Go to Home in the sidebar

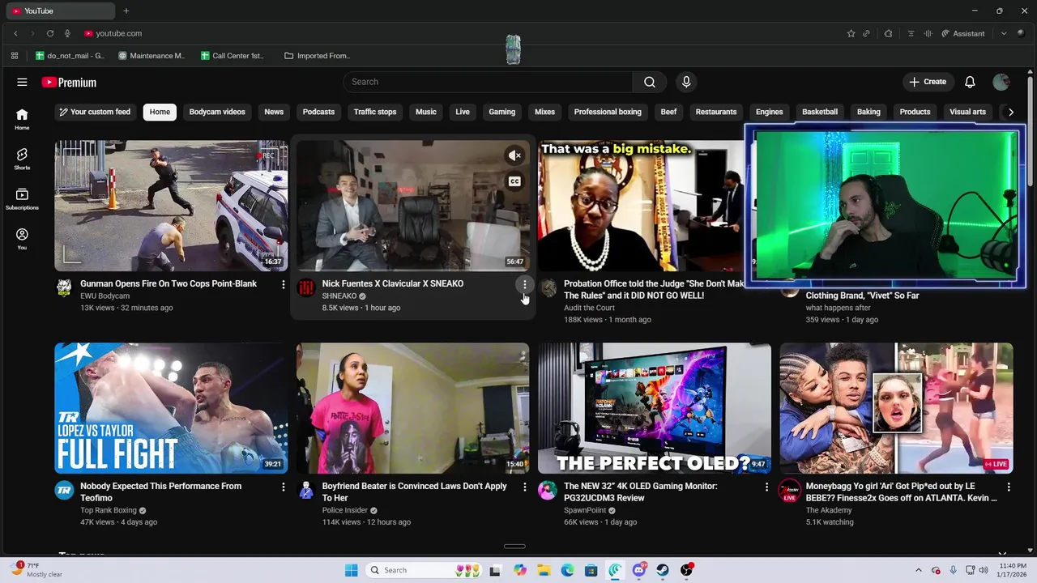(22, 119)
